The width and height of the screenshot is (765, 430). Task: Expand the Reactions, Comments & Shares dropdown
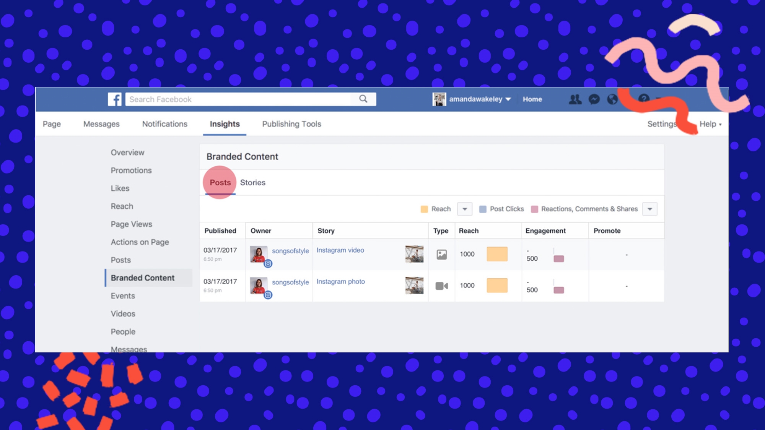[x=649, y=209]
